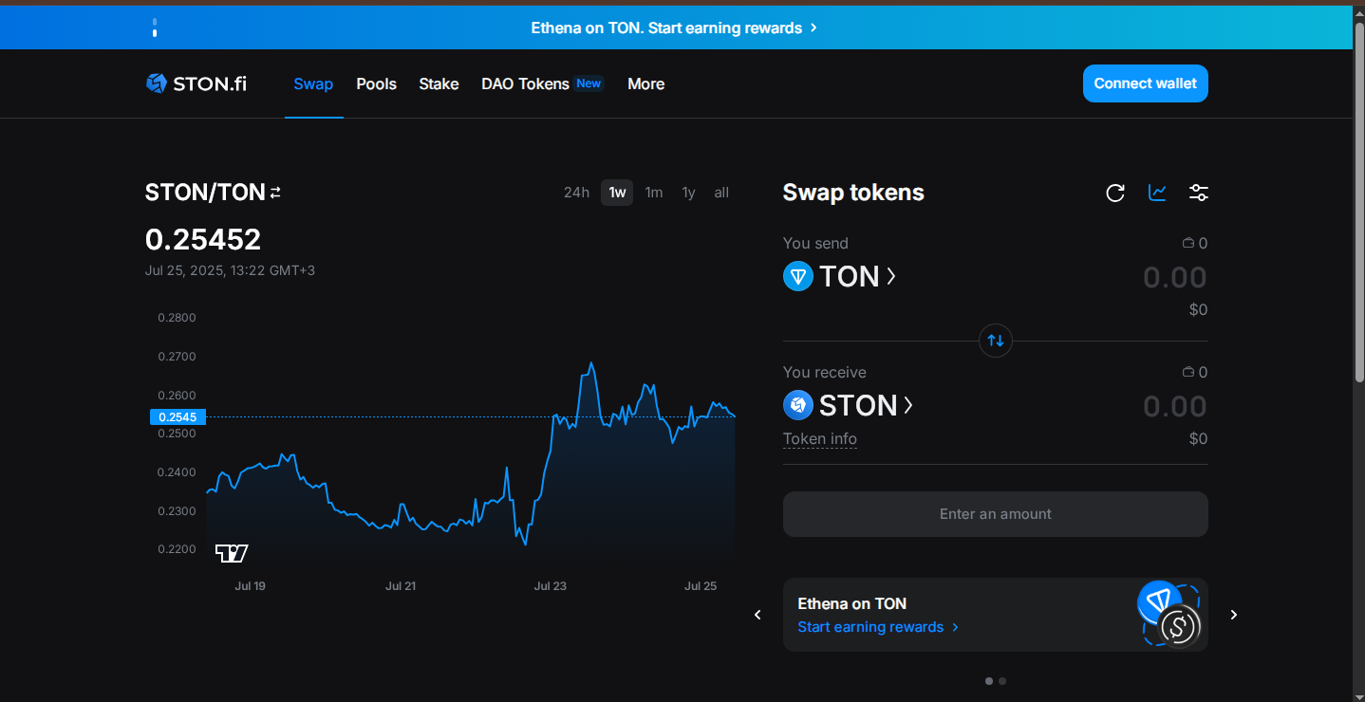
Task: Click the STON/TON pair title
Action: (205, 193)
